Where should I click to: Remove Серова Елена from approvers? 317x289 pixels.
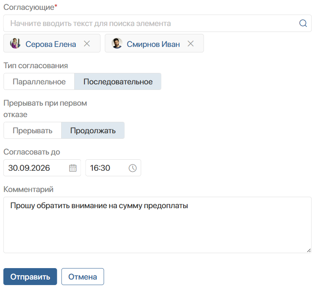click(87, 43)
